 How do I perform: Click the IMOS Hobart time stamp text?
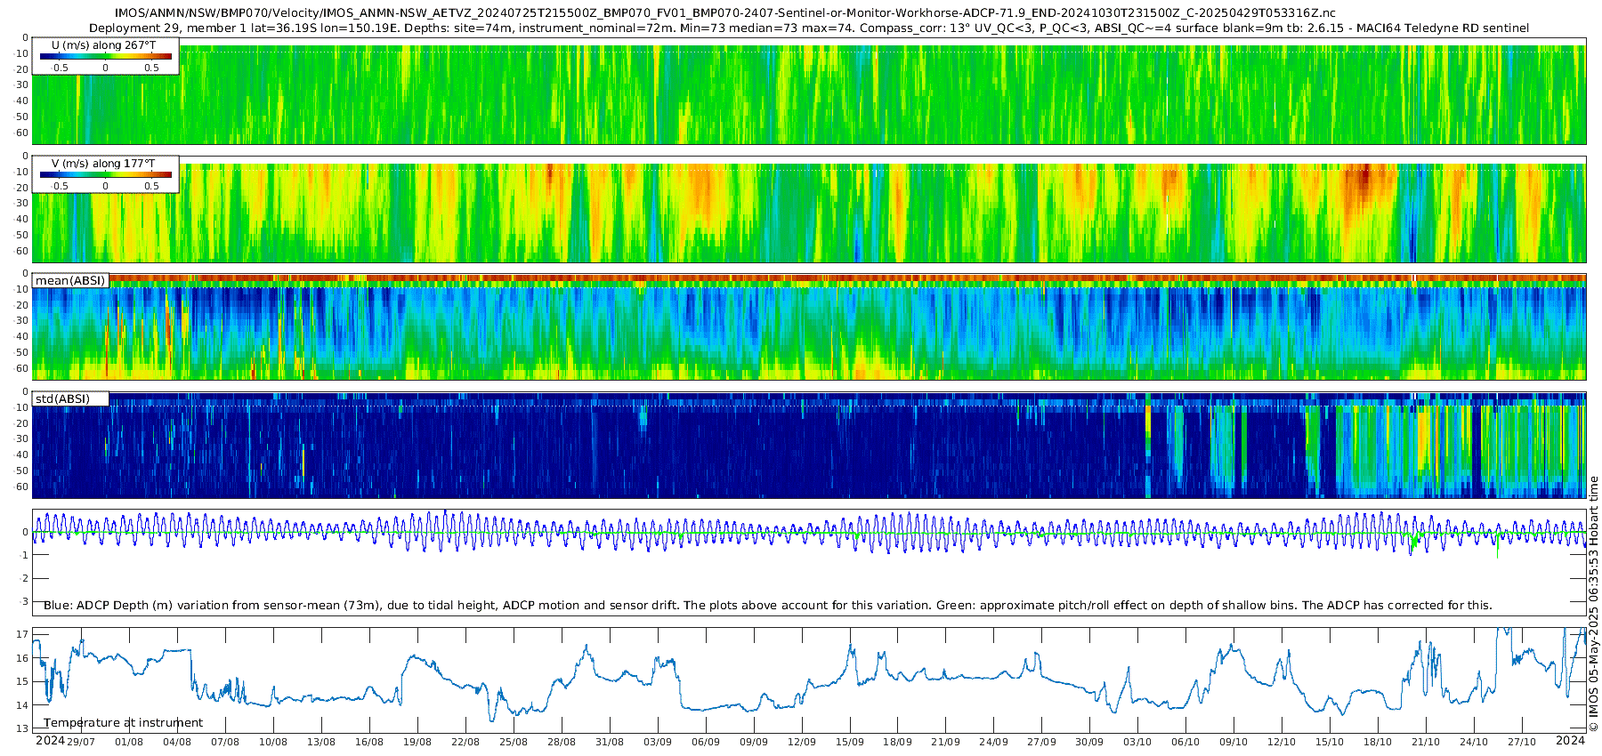(x=1593, y=615)
